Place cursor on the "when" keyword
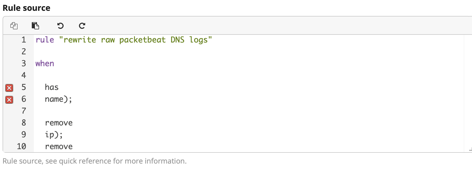Viewport: 472px width, 170px height. click(45, 63)
